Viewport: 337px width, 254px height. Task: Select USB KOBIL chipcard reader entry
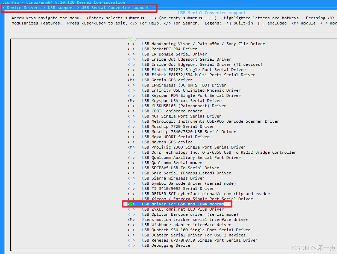(x=172, y=111)
